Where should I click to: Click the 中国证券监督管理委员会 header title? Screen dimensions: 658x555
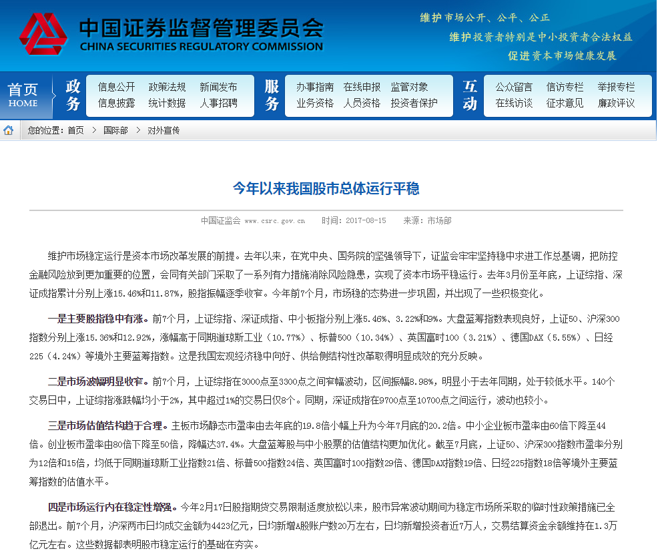[202, 27]
